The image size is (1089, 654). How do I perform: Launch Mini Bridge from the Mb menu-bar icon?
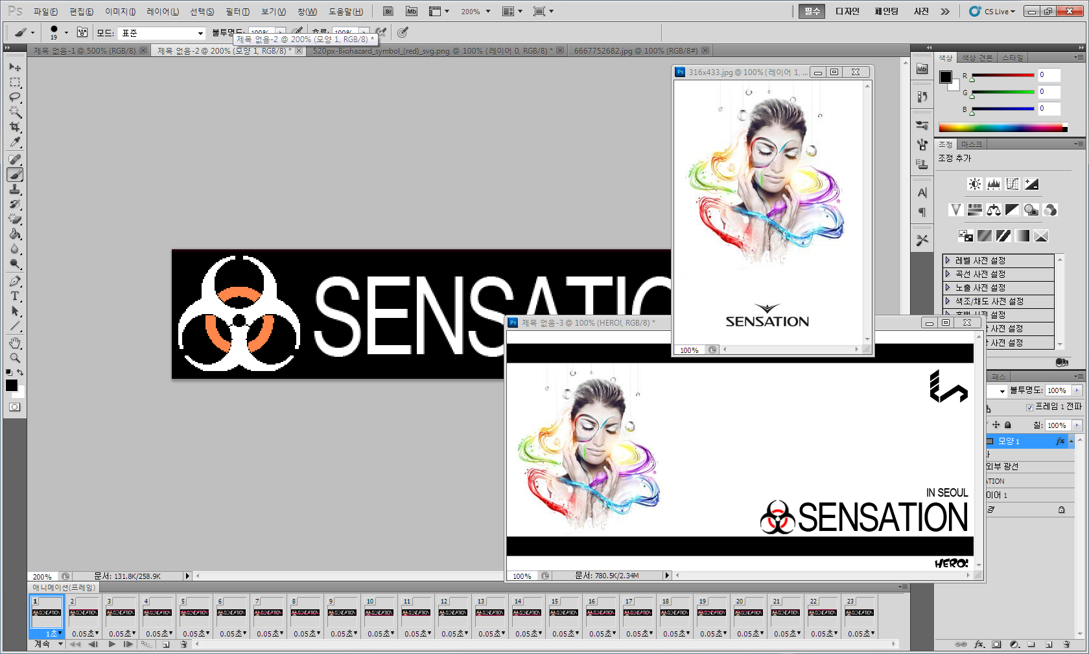coord(412,11)
